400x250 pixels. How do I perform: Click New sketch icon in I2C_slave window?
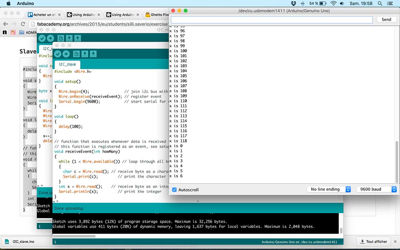76,54
